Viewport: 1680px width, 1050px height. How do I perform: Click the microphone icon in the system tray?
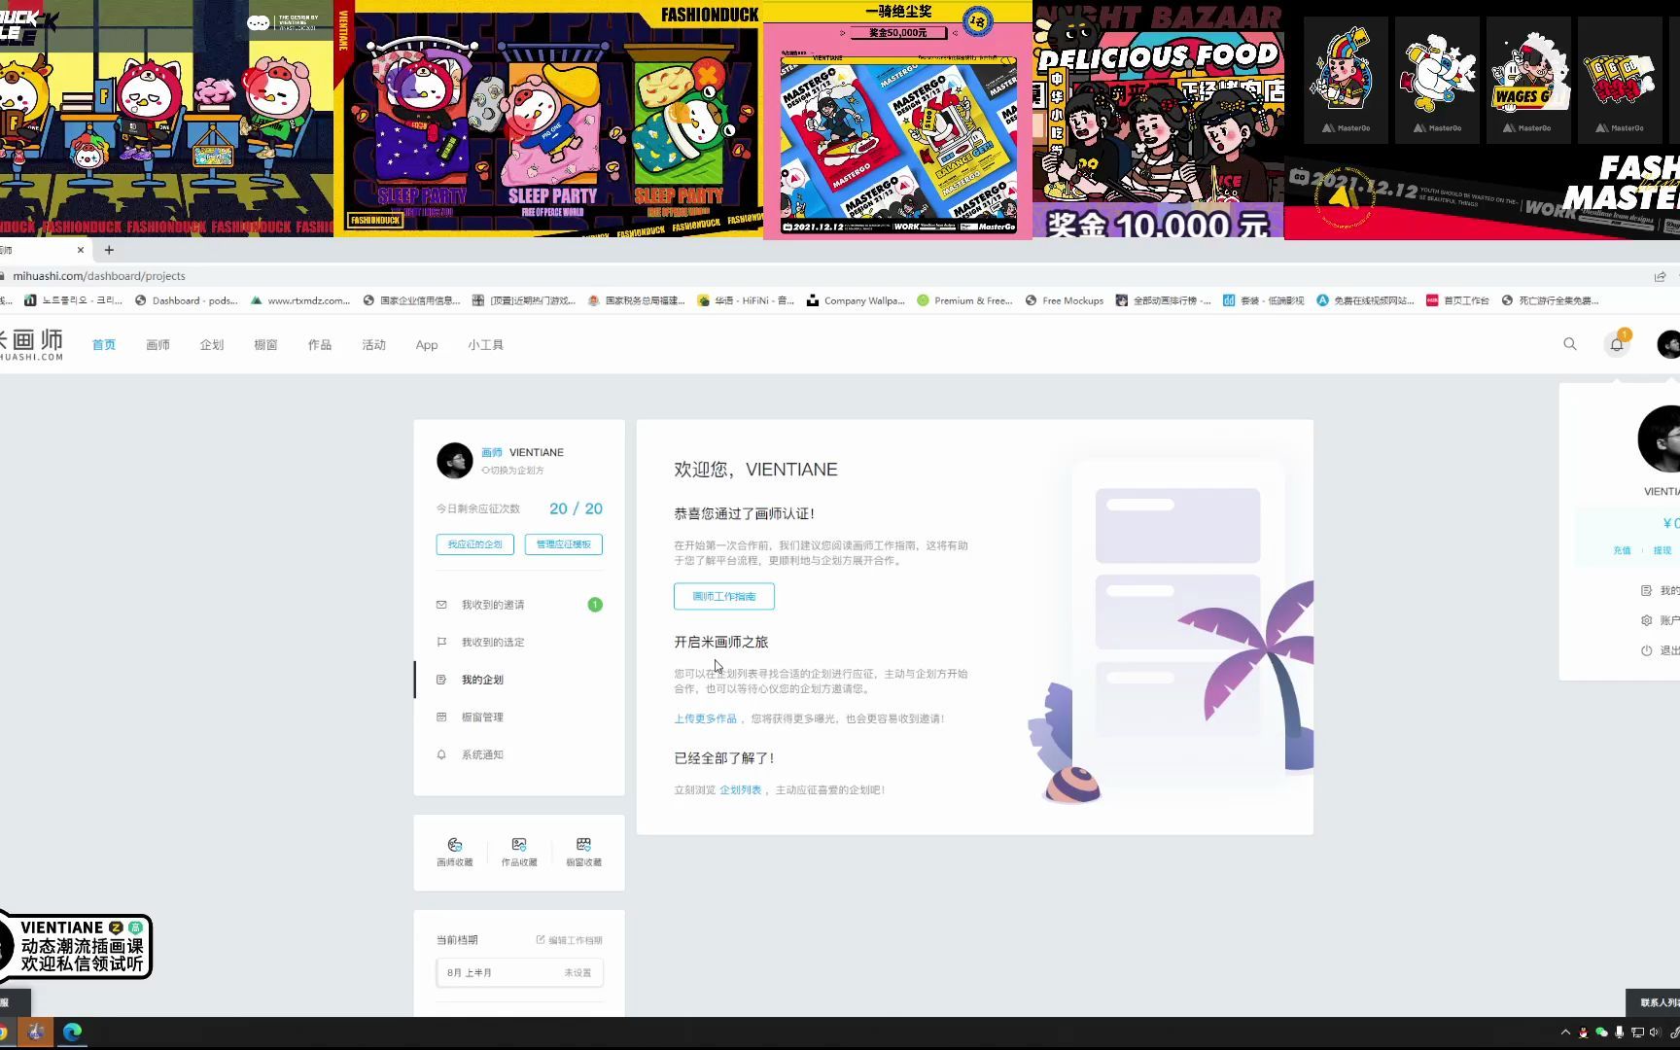1619,1032
